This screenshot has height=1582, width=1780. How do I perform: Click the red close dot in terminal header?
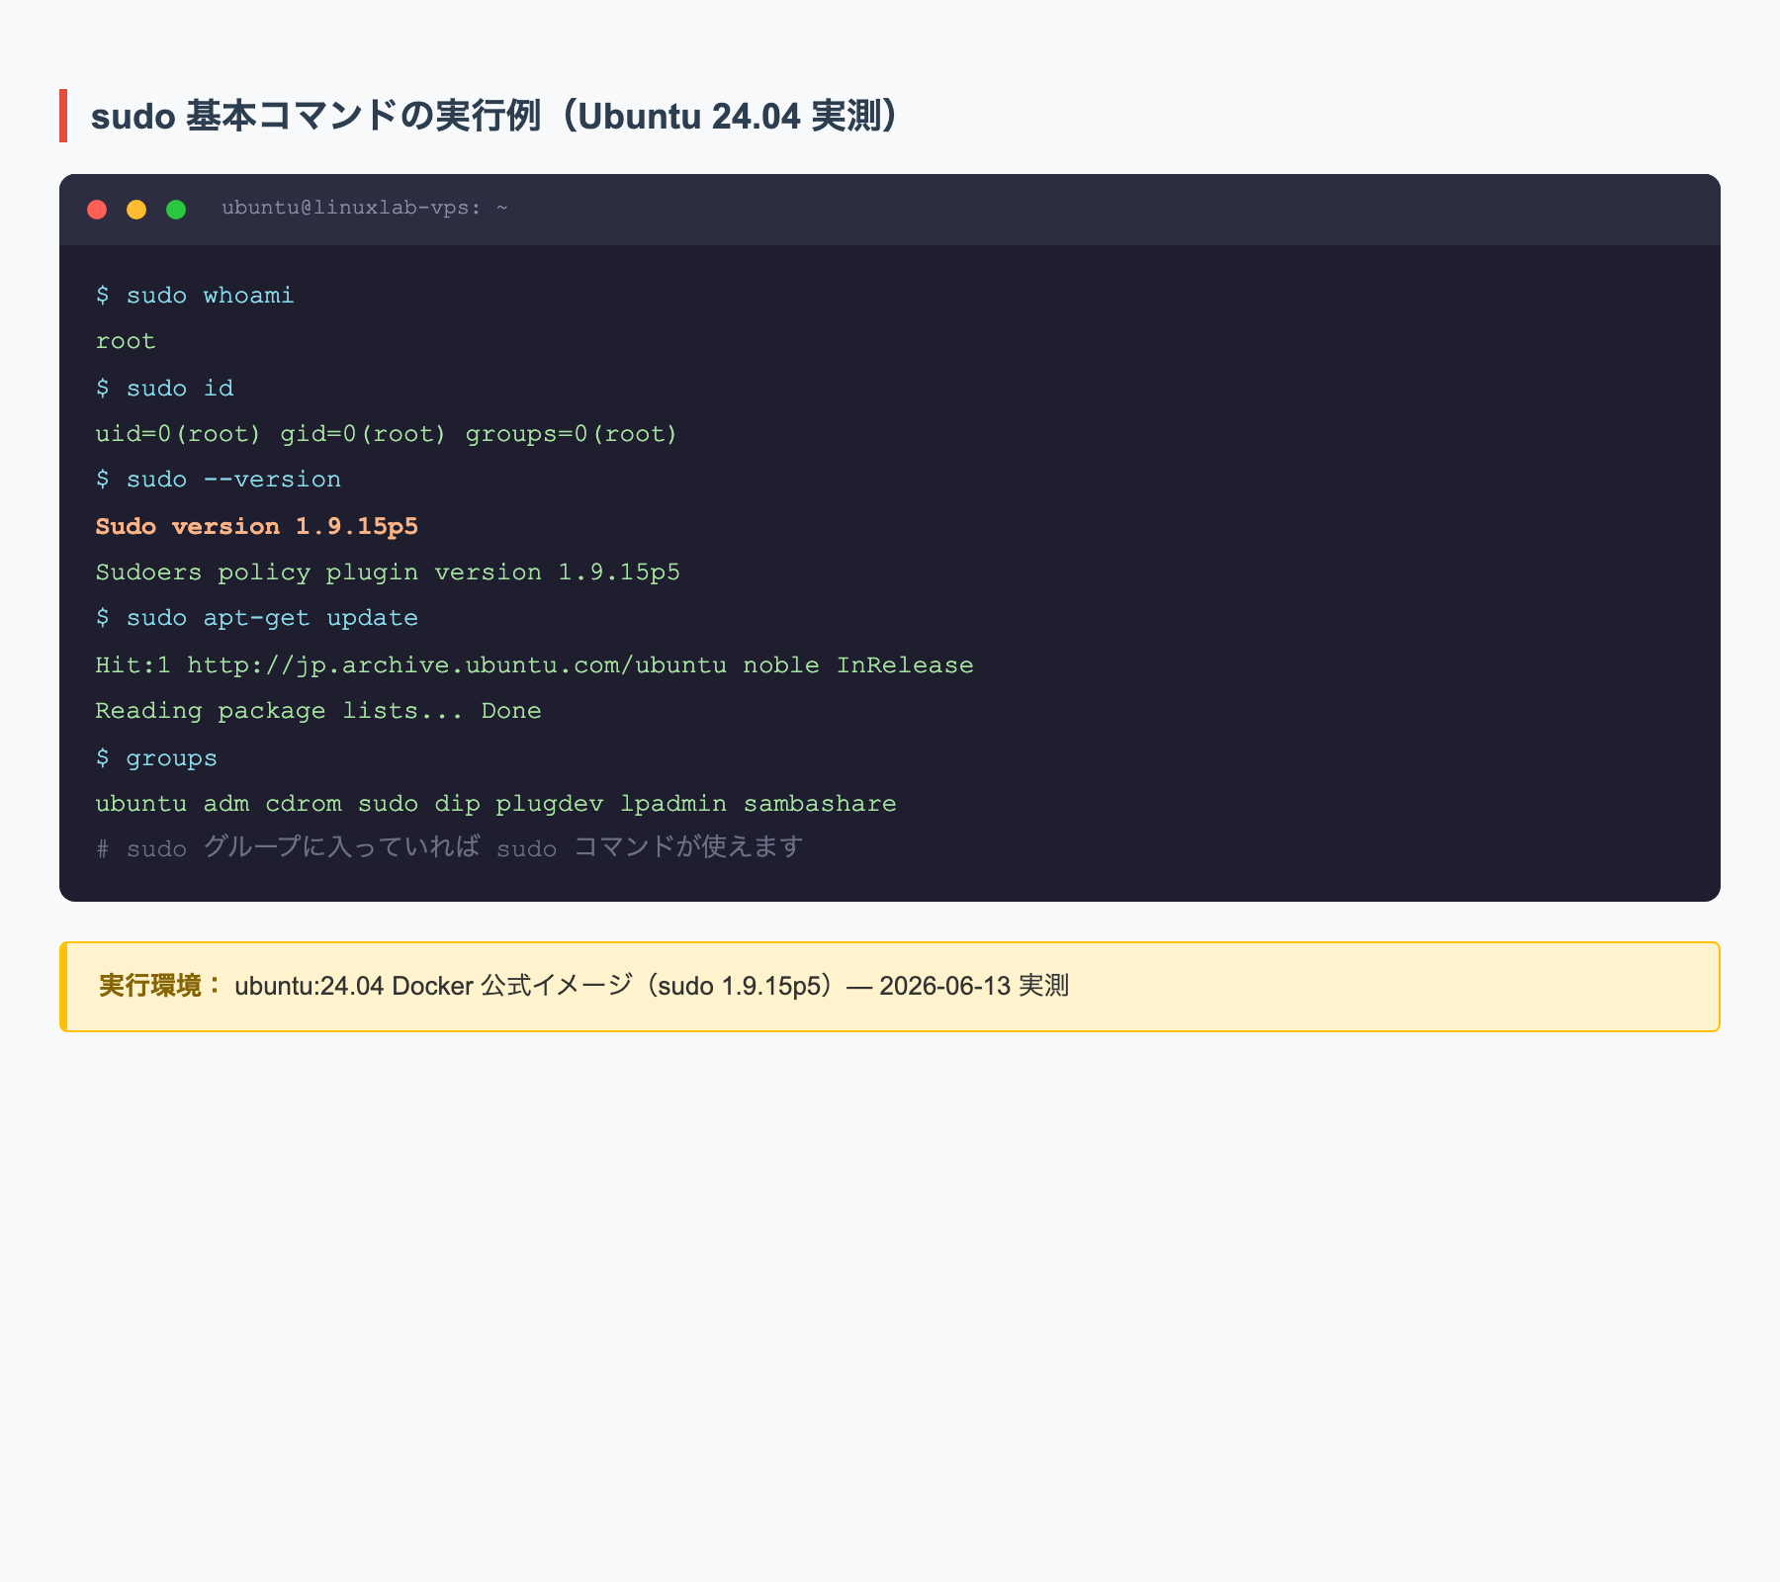(97, 210)
